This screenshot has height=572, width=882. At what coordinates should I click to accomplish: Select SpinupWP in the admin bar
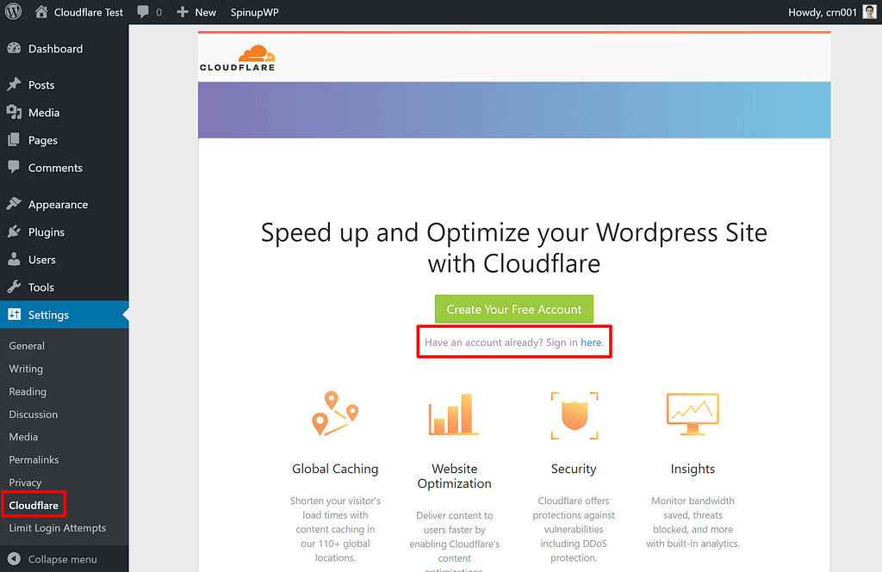click(x=254, y=12)
